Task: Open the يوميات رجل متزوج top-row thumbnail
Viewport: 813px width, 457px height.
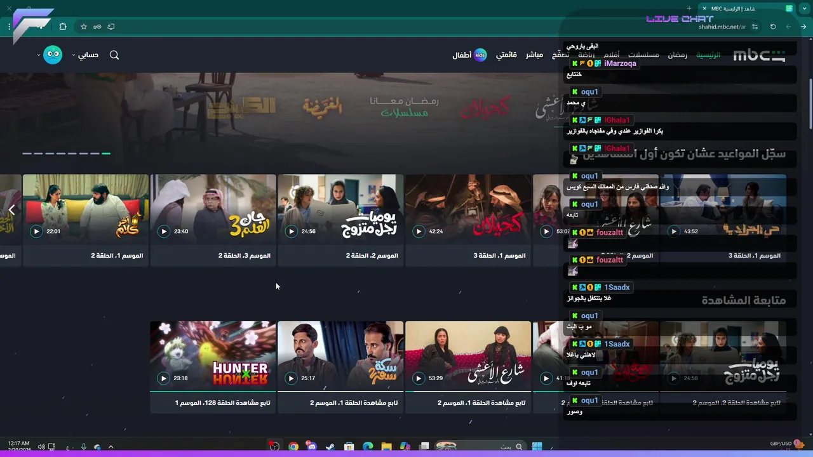Action: pos(340,209)
